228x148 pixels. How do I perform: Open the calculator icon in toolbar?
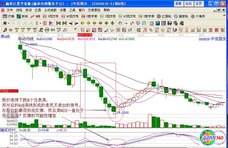[x=157, y=23]
